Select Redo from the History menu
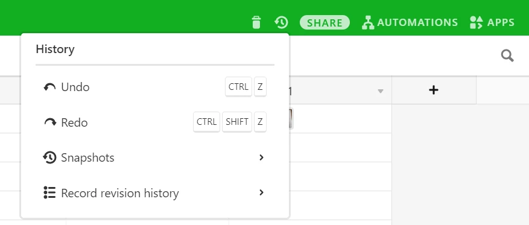Viewport: 529px width, 225px height. tap(155, 122)
